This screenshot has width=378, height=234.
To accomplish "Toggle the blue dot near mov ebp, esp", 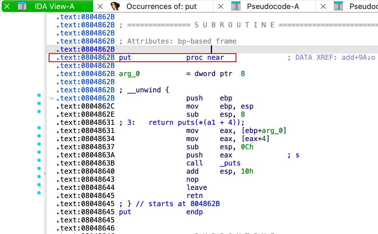I will [39, 103].
